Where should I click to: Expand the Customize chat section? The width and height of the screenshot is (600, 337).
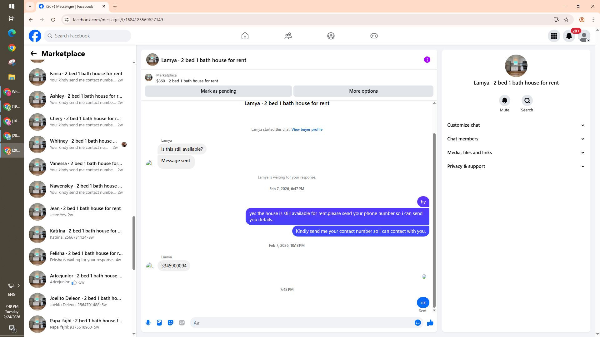pyautogui.click(x=516, y=125)
